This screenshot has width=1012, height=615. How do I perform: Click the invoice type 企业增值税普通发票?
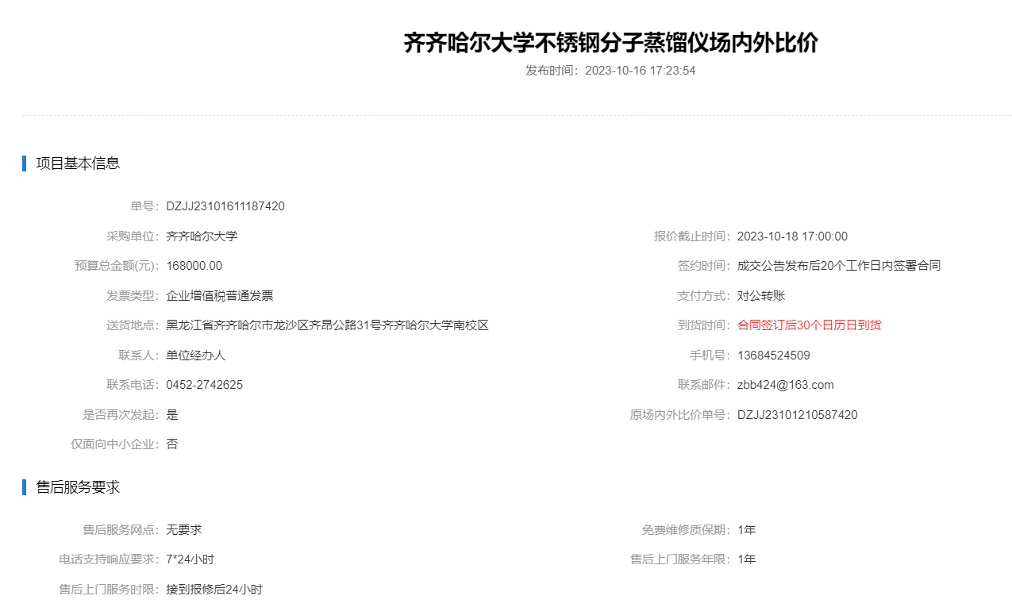(220, 296)
